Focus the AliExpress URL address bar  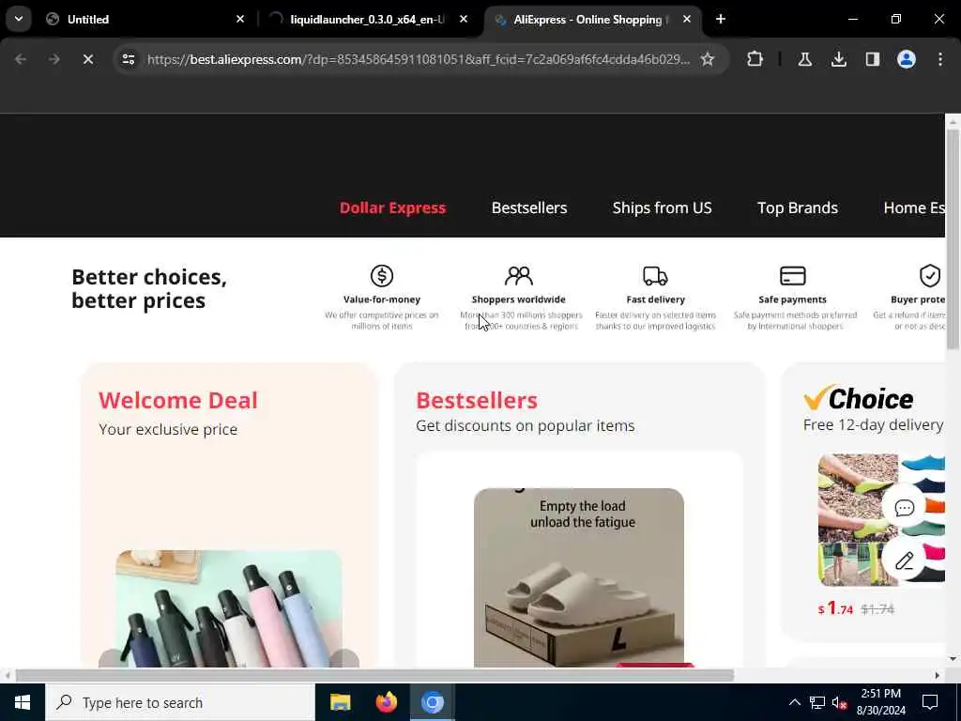pos(419,59)
